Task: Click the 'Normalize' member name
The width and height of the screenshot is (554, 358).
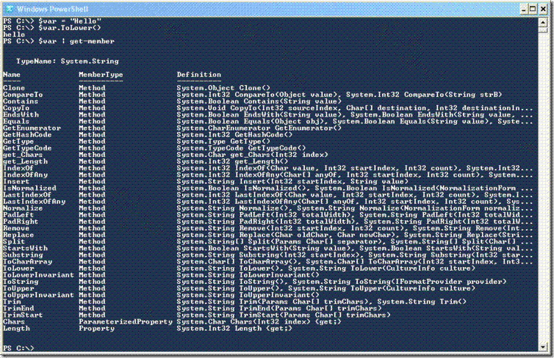Action: 23,208
